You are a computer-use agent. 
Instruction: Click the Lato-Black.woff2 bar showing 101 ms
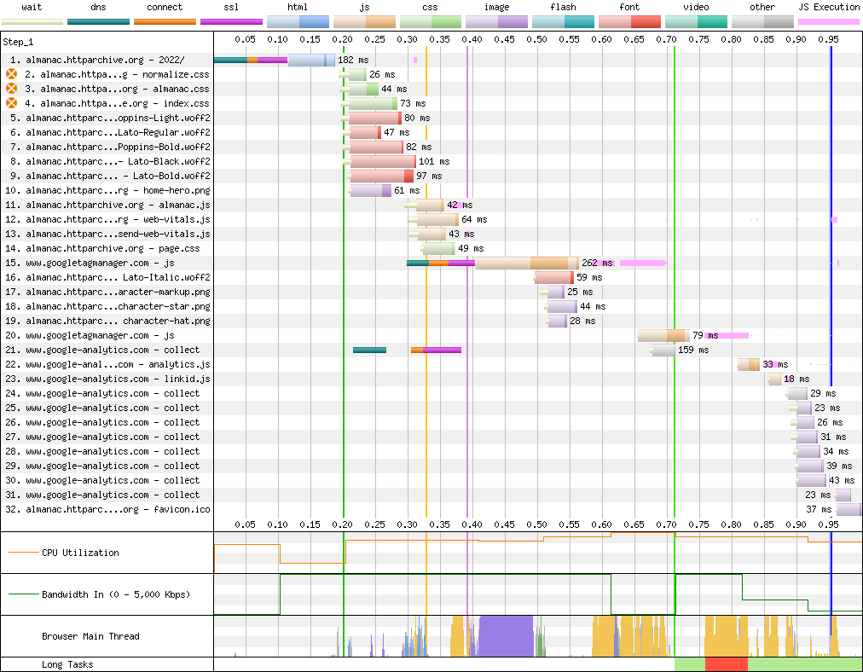[x=383, y=161]
